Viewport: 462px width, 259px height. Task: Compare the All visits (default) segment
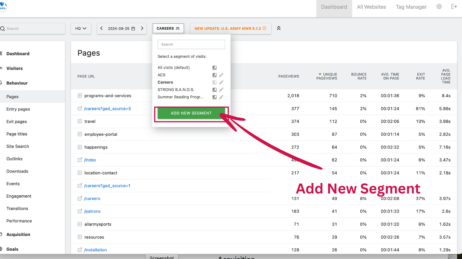point(215,68)
